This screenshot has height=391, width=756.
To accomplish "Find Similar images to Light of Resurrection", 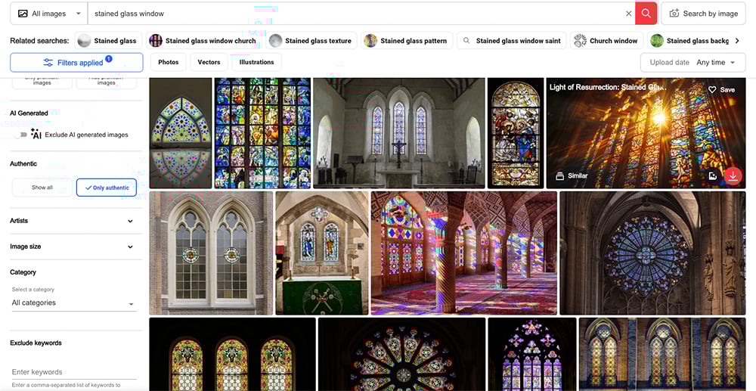I will click(572, 176).
